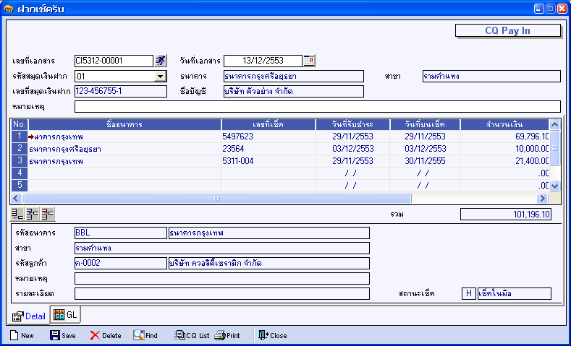Open Find to search documents

point(145,335)
